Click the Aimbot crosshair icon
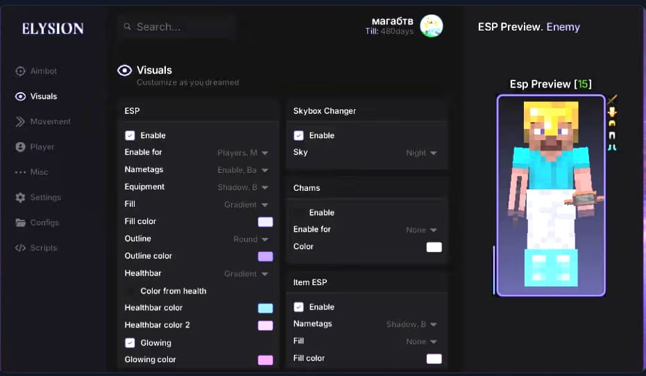This screenshot has height=376, width=646. 20,71
